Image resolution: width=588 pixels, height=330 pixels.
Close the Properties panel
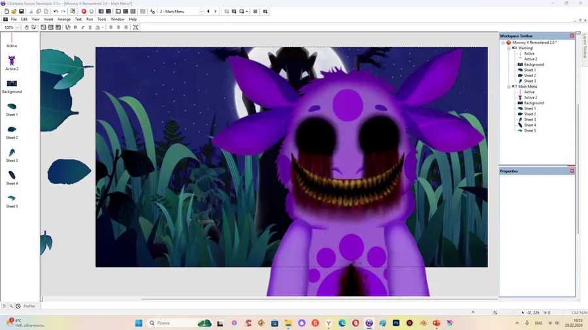(572, 171)
